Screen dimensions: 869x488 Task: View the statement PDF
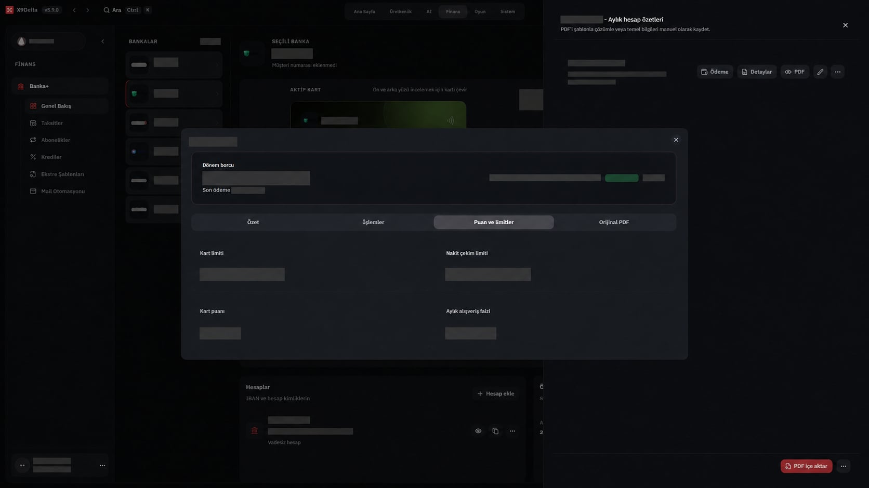(795, 72)
